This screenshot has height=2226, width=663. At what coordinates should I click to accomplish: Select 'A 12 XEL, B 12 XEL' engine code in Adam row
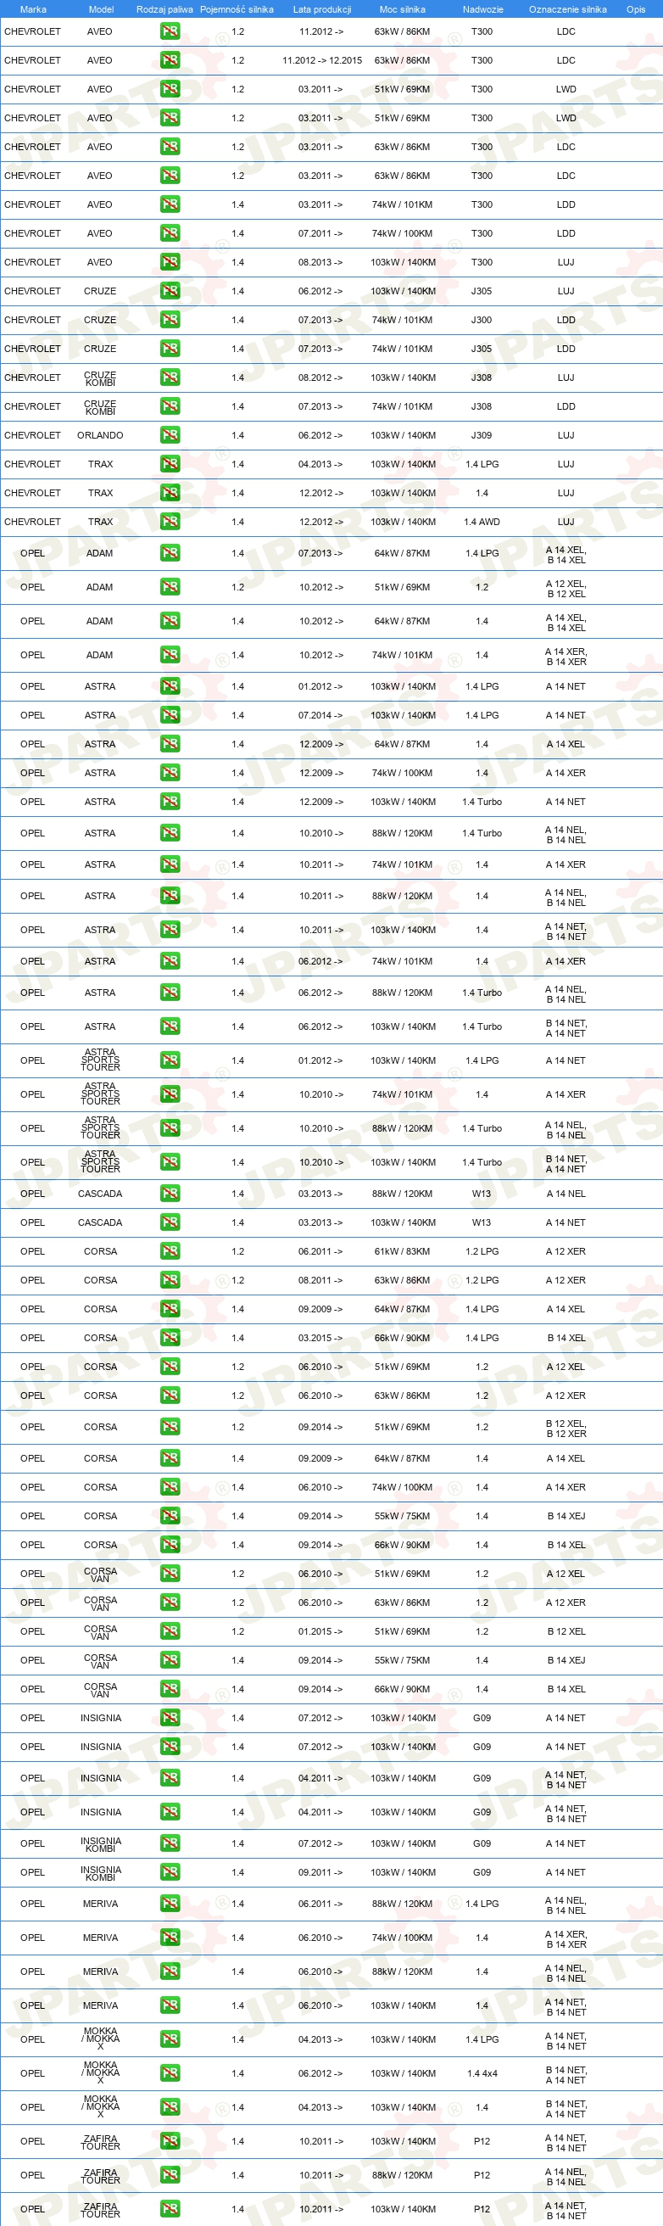pyautogui.click(x=566, y=589)
